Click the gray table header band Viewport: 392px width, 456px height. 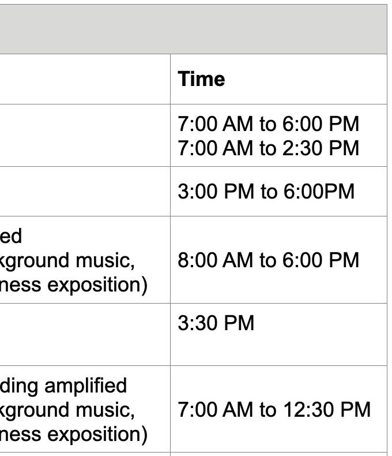pyautogui.click(x=193, y=29)
